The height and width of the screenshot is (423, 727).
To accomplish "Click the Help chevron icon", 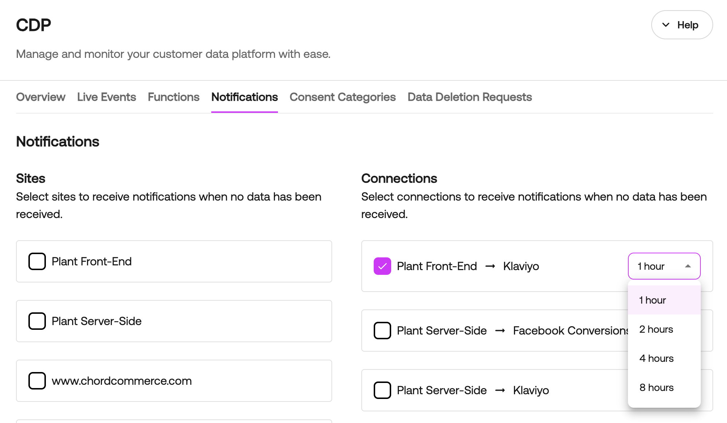I will [666, 25].
